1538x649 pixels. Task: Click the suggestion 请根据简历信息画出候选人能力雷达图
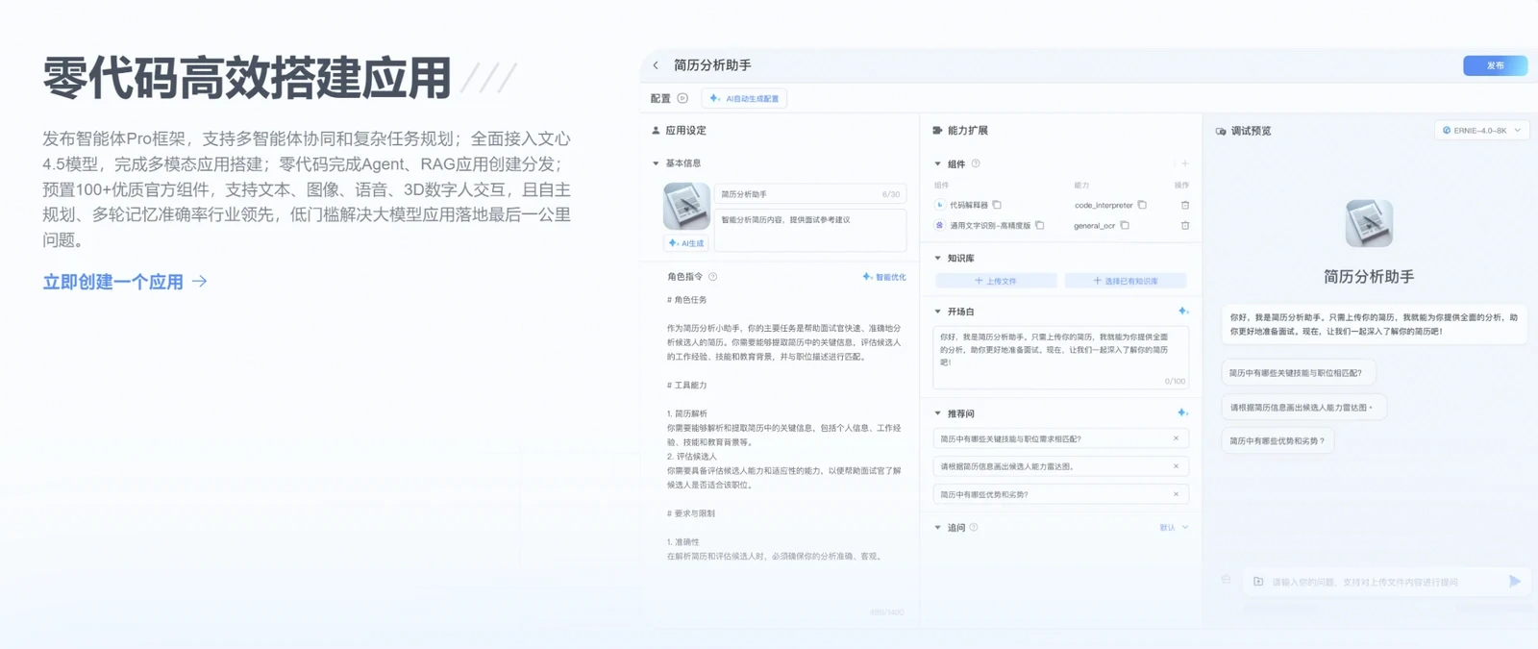pos(1303,408)
